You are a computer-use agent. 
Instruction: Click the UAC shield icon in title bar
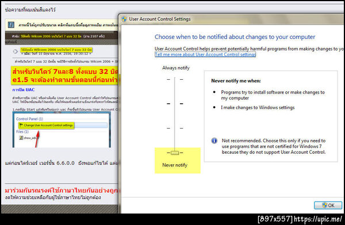[x=124, y=19]
